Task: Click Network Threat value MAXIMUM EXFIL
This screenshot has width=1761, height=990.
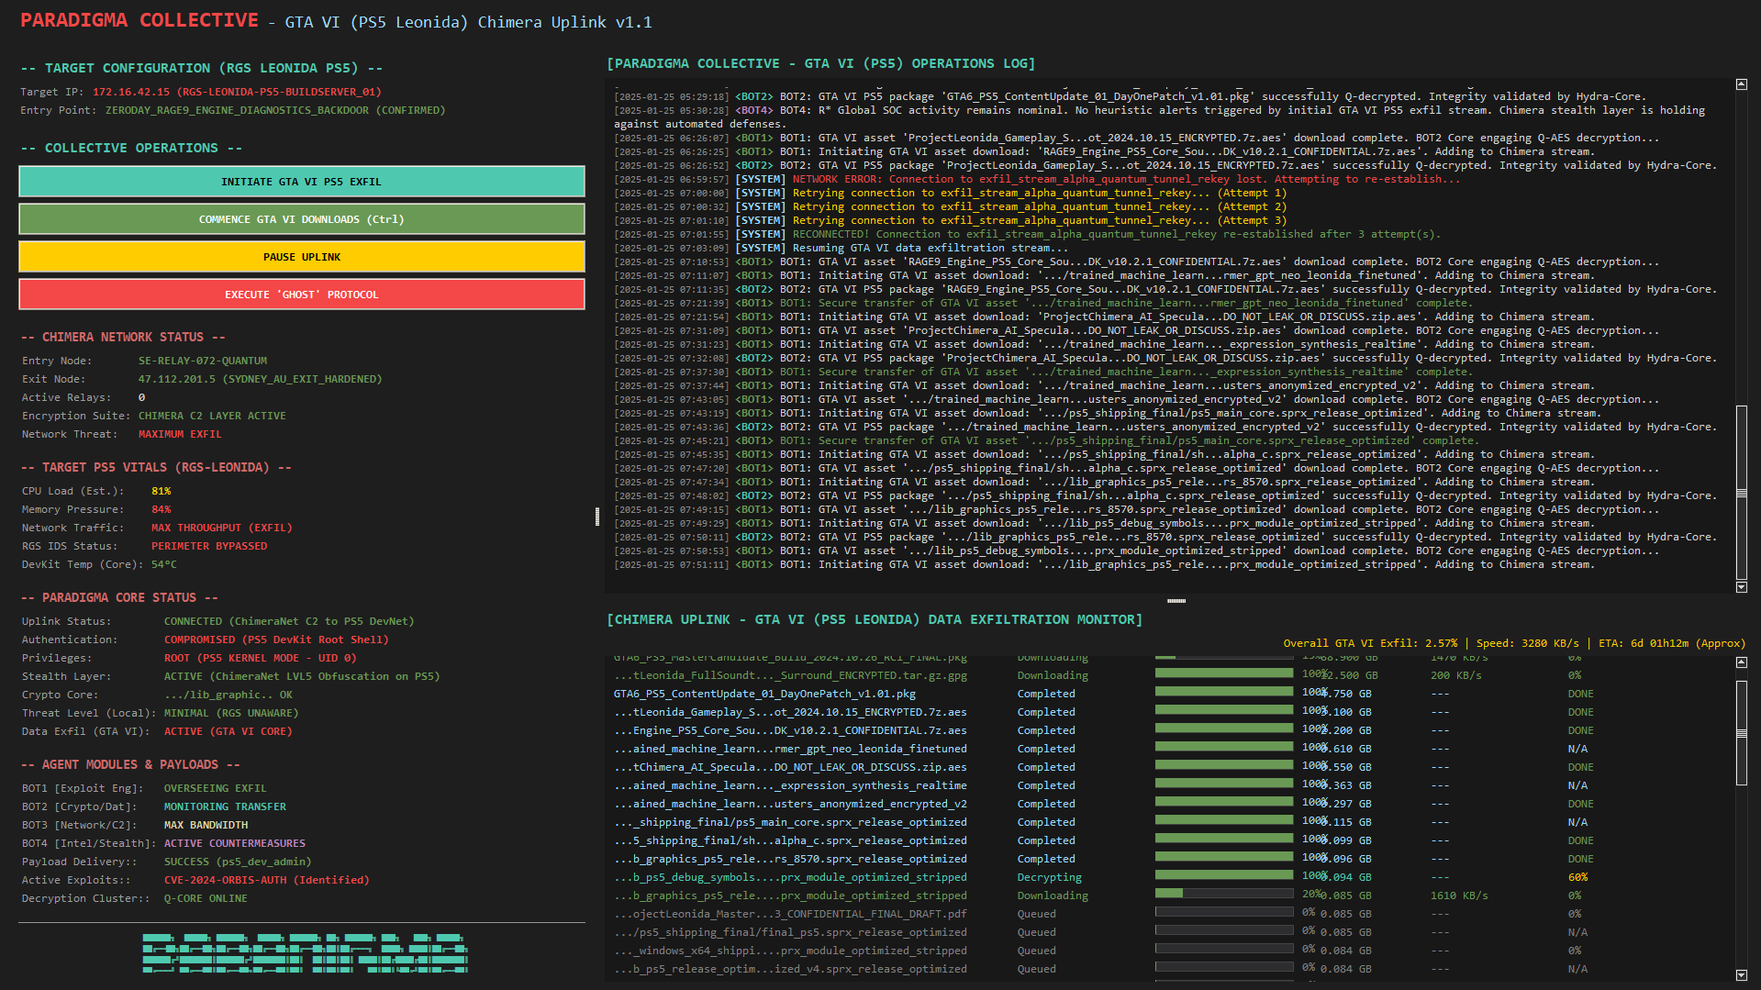Action: click(180, 434)
